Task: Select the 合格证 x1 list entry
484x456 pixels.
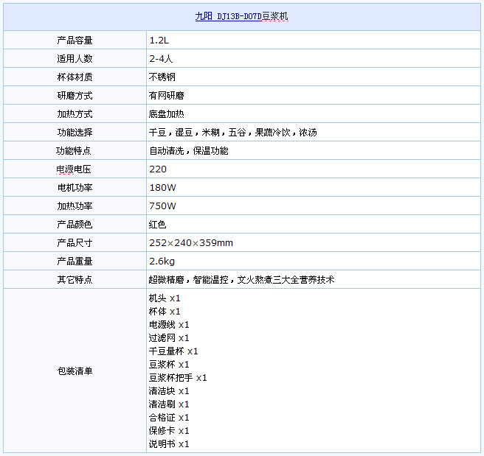Action: (169, 418)
